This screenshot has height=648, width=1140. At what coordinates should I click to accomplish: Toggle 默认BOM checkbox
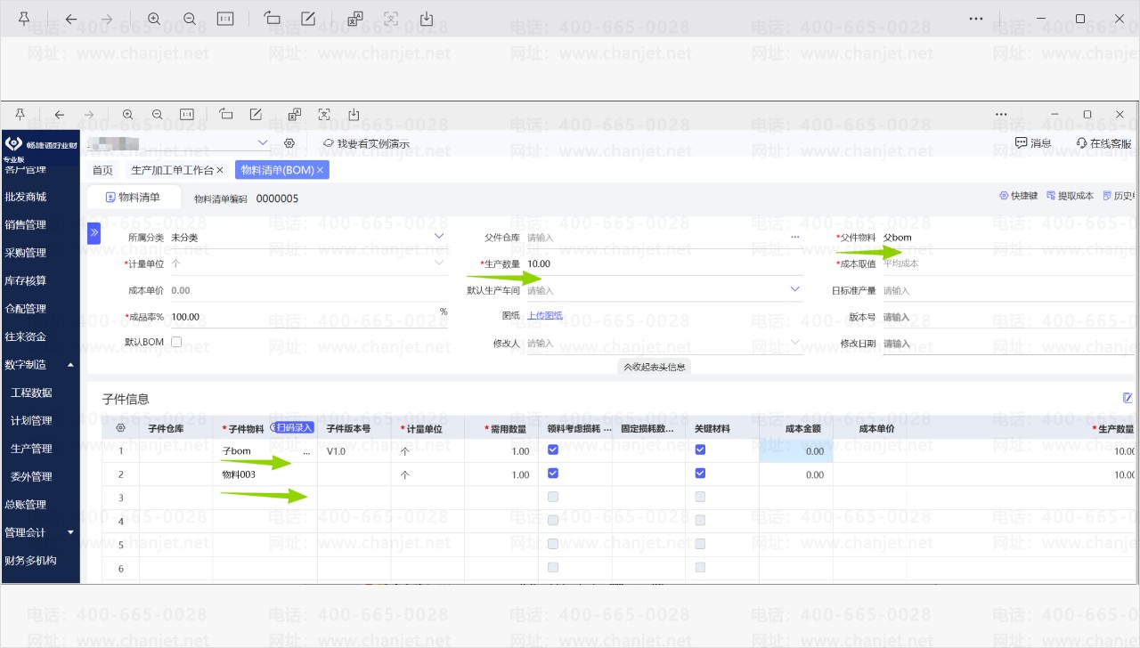pos(176,342)
